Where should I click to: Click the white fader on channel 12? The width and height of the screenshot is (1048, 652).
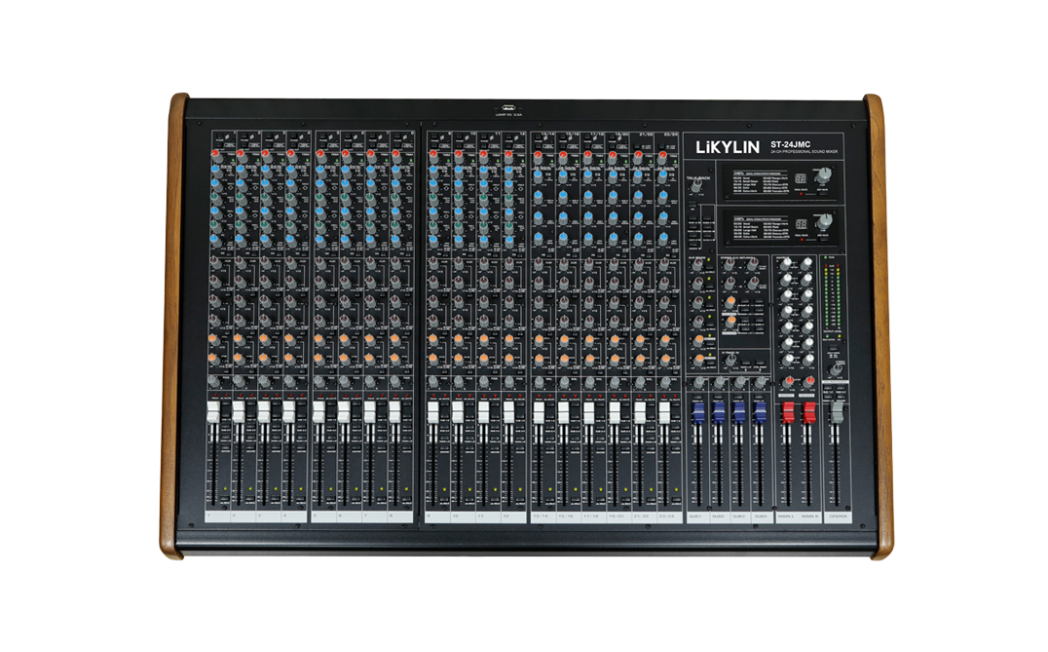pyautogui.click(x=508, y=414)
